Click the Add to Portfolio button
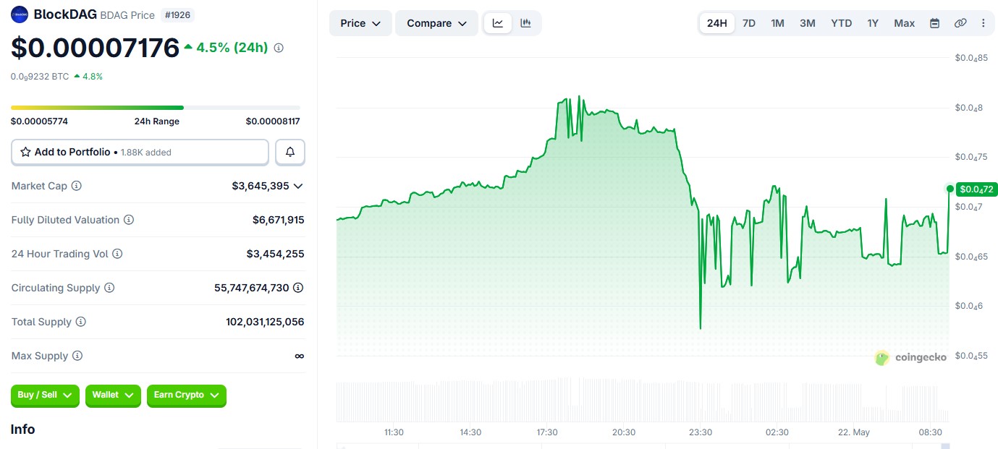 140,152
